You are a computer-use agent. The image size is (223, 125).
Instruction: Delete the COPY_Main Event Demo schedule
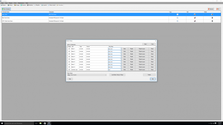click(x=212, y=21)
